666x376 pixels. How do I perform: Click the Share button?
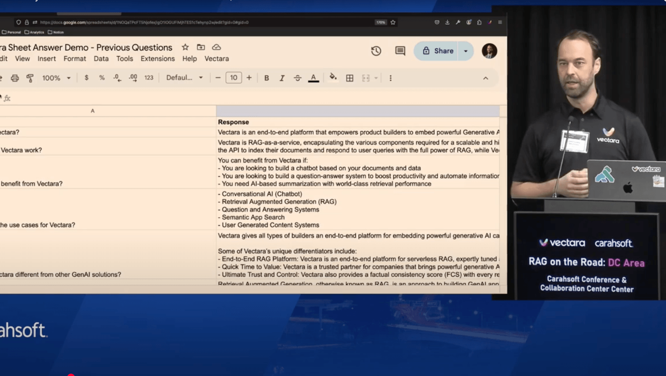tap(438, 51)
